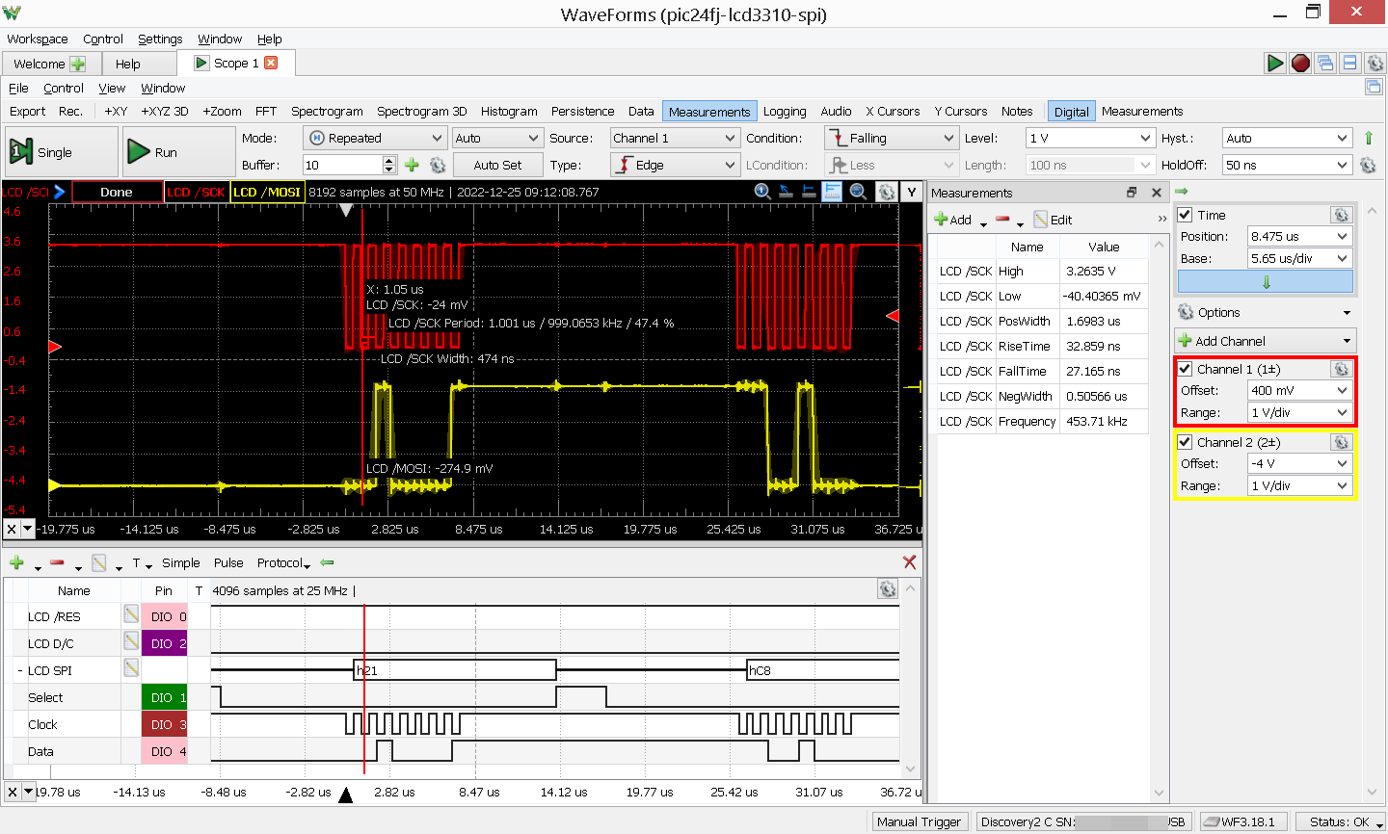This screenshot has width=1388, height=834.
Task: Click the red Stop all instruments icon
Action: (1300, 64)
